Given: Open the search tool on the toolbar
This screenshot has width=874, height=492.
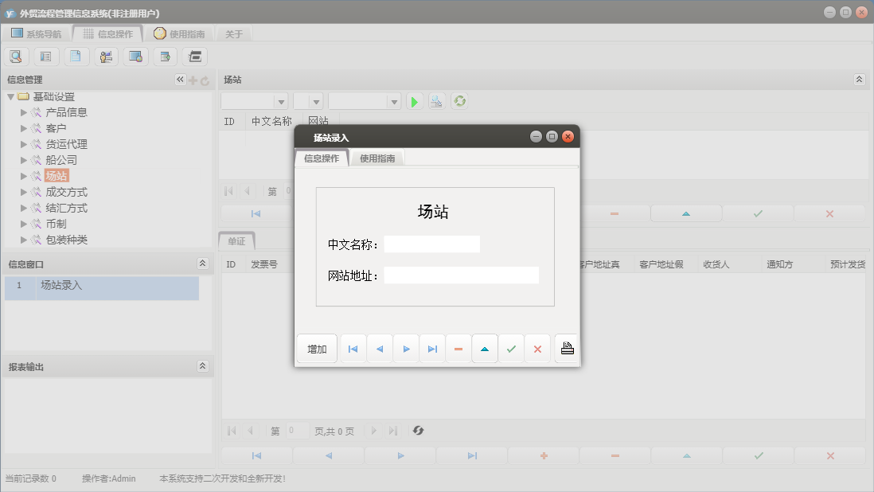Looking at the screenshot, I should click(x=16, y=56).
